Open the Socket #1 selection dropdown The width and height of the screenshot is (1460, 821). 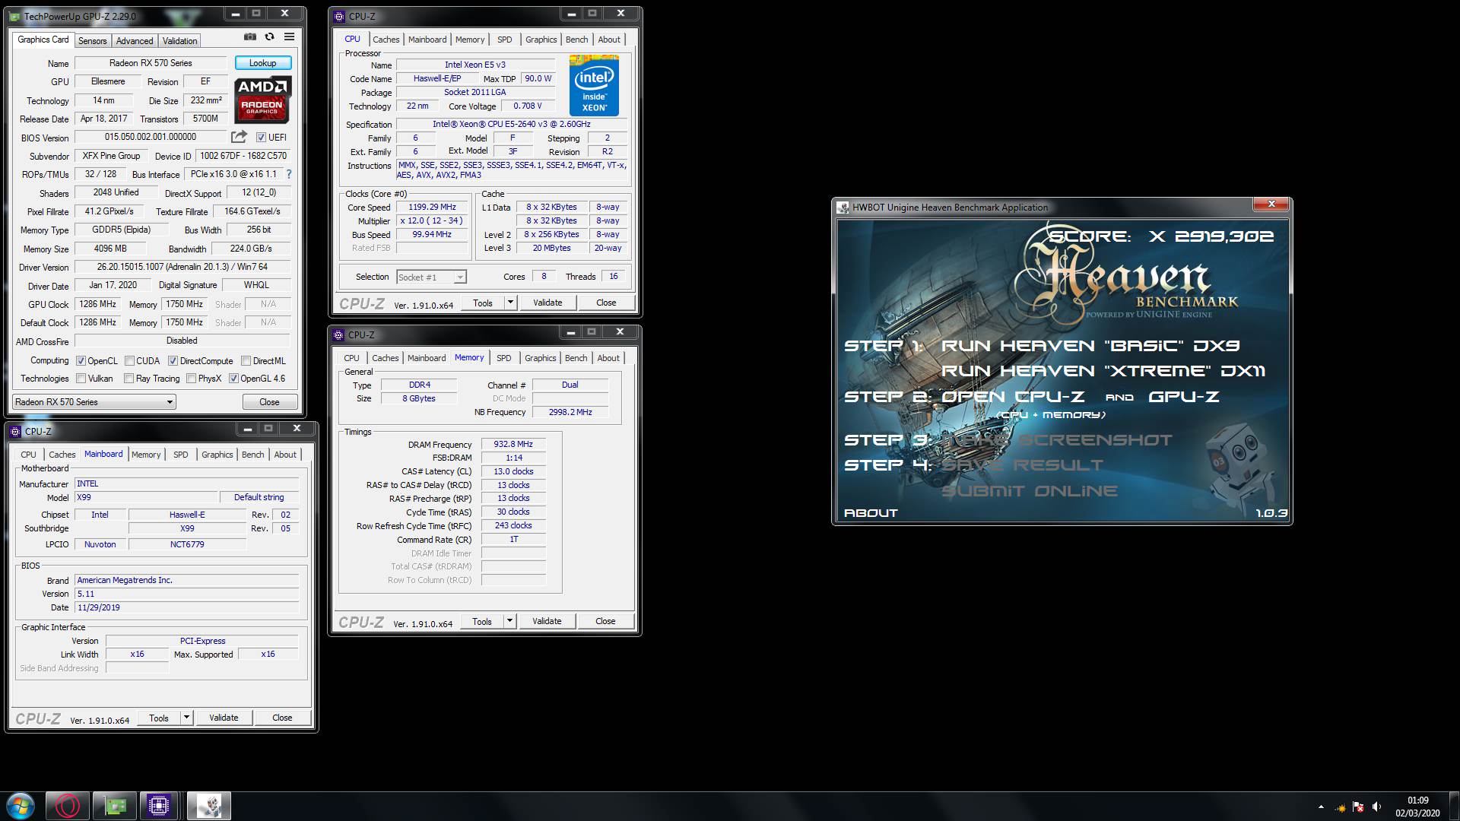(431, 277)
